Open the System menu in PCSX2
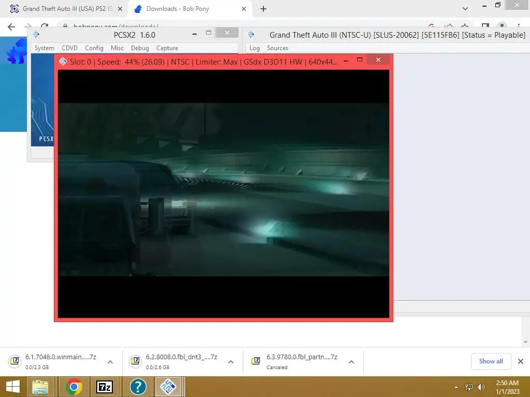Screen dimensions: 530x397 45,48
